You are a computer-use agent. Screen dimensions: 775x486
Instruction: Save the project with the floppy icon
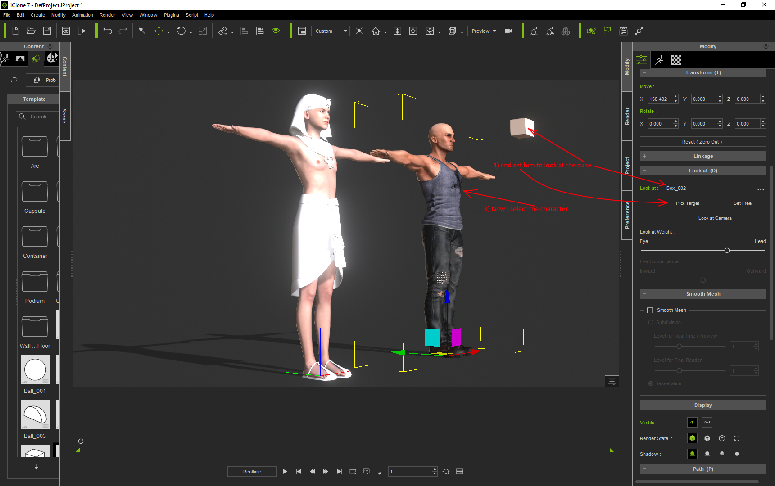(47, 31)
